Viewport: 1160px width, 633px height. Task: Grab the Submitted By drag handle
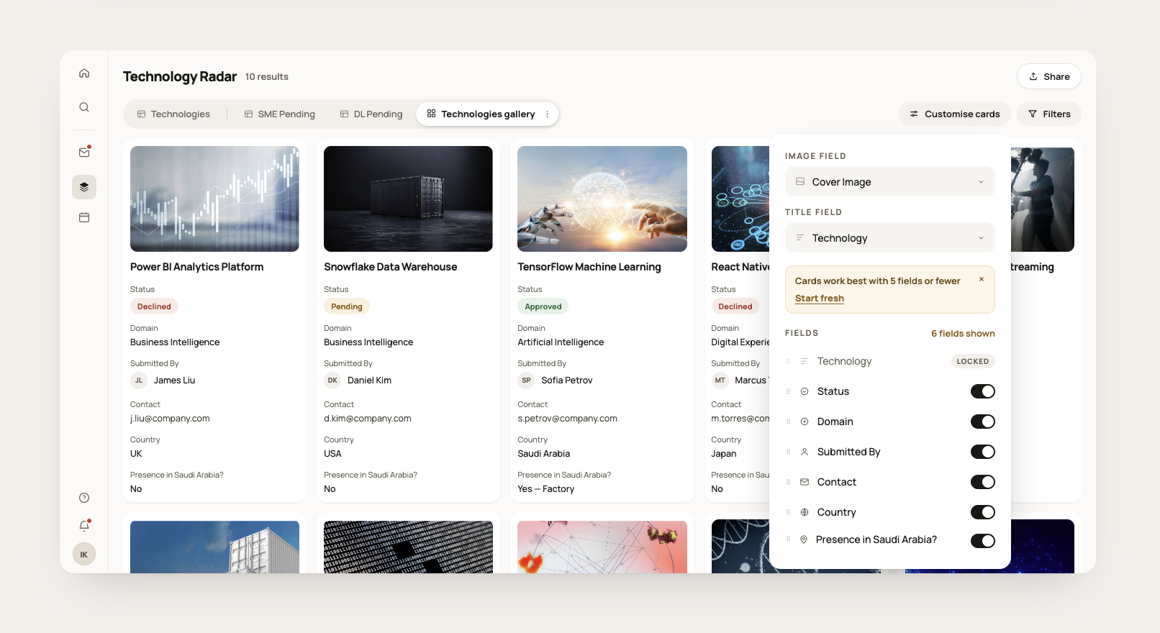click(x=789, y=452)
